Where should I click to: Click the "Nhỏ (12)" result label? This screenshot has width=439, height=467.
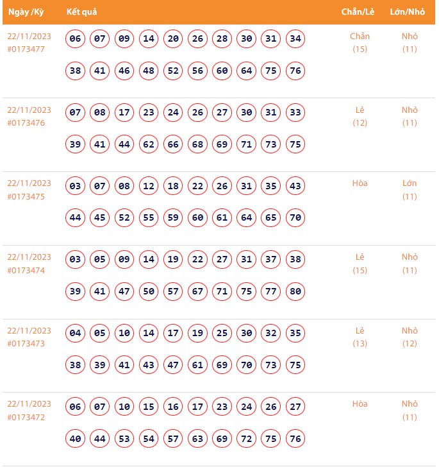click(410, 337)
